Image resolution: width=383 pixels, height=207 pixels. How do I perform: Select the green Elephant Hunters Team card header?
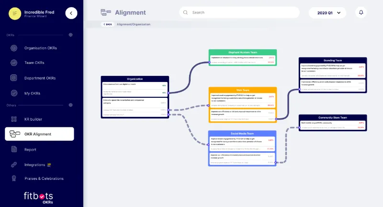[243, 52]
